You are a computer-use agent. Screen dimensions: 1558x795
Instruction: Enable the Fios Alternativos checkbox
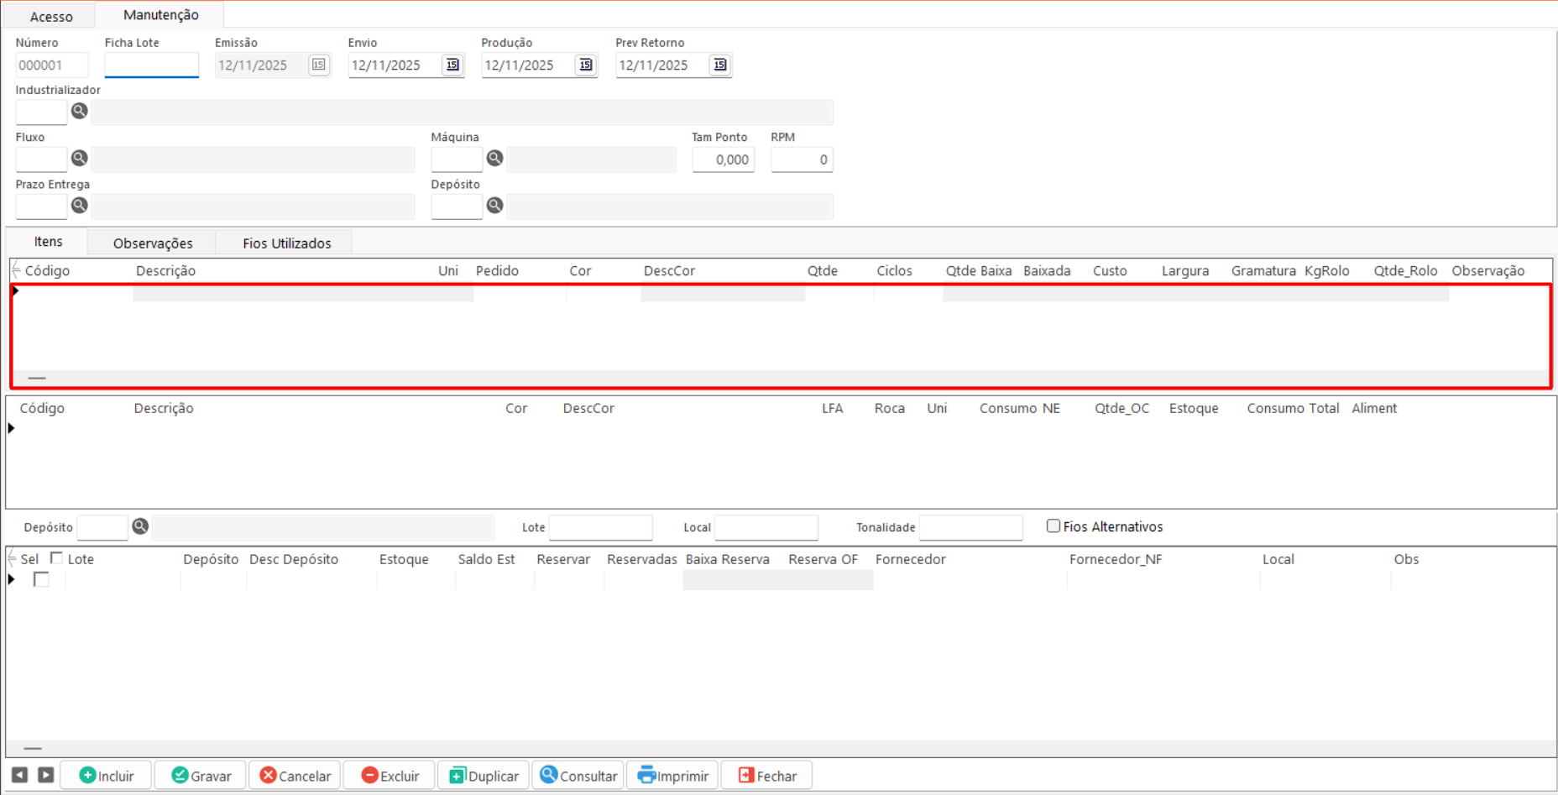click(x=1053, y=526)
